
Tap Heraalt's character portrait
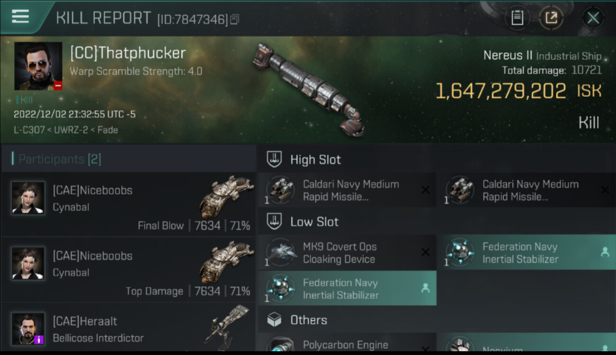[x=28, y=328]
